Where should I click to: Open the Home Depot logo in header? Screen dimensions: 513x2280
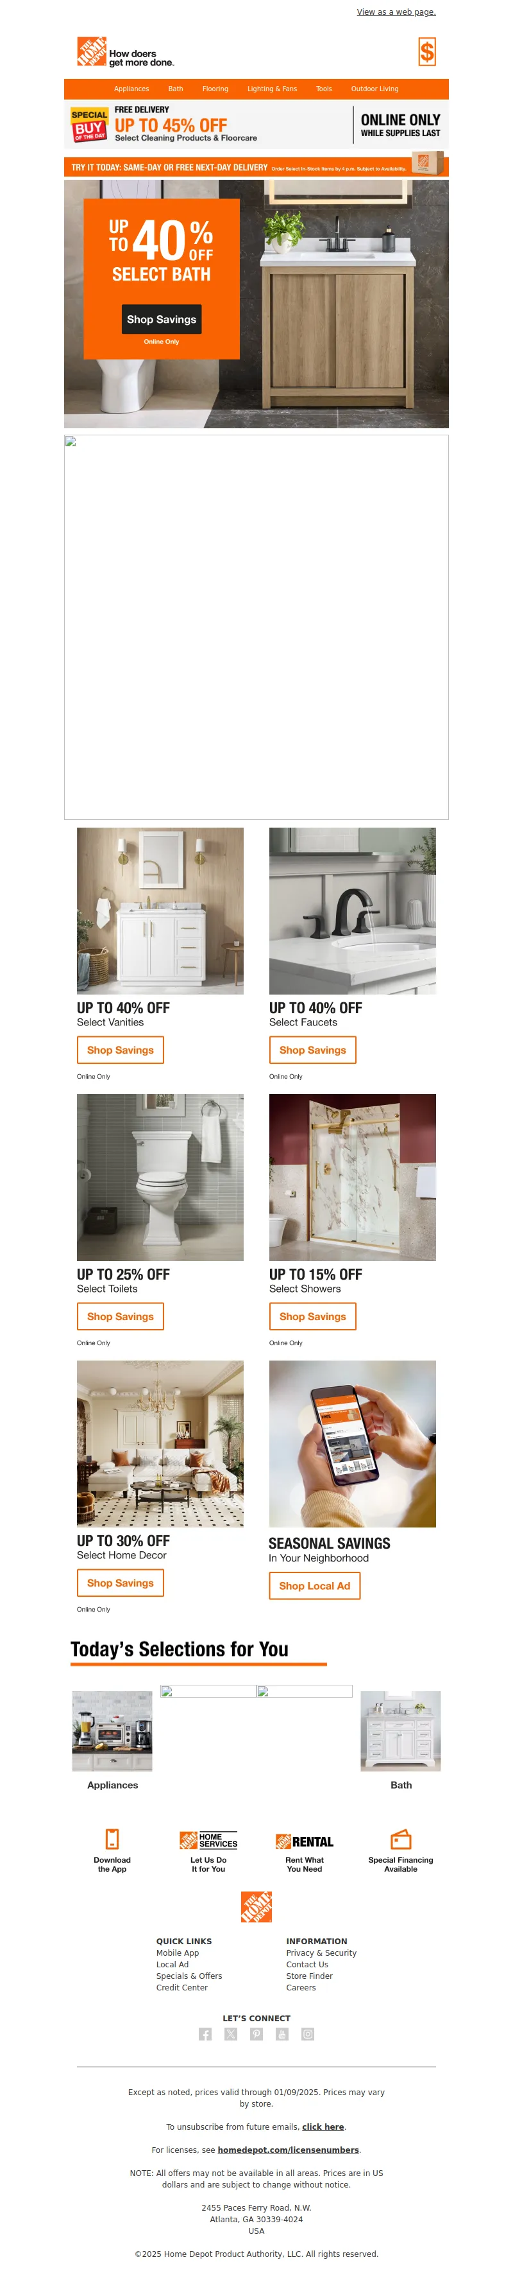[x=92, y=51]
